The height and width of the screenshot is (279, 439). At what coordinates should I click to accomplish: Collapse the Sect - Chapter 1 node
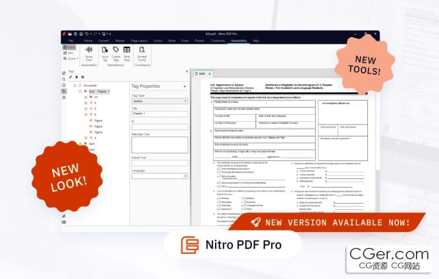point(80,91)
